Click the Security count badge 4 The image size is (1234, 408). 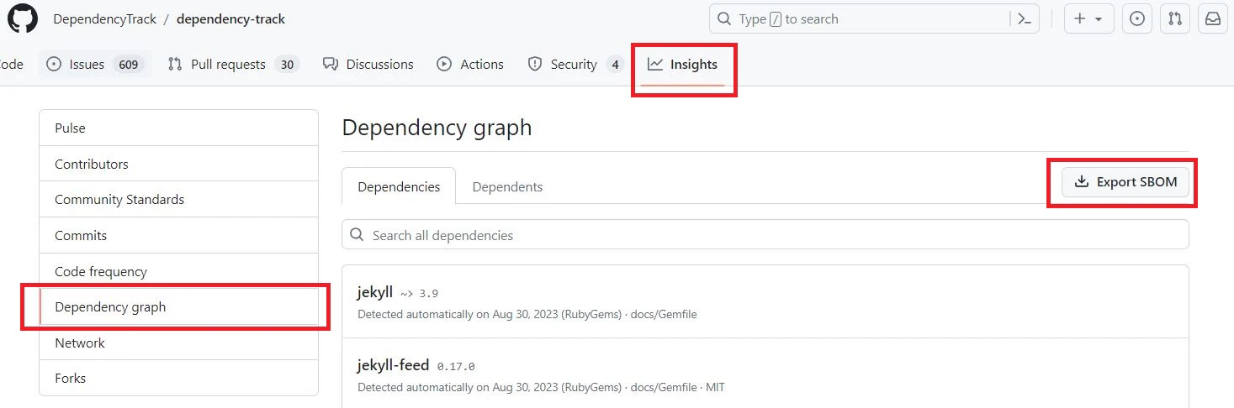tap(615, 65)
